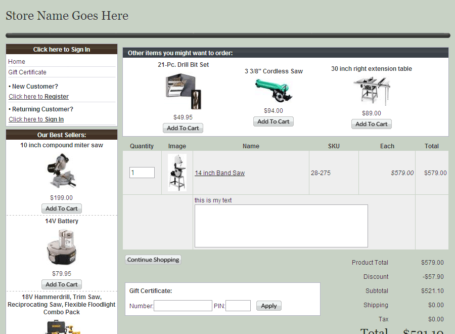Screen dimensions: 455x334
Task: Open Gift Certificate in sidebar menu
Action: (27, 72)
